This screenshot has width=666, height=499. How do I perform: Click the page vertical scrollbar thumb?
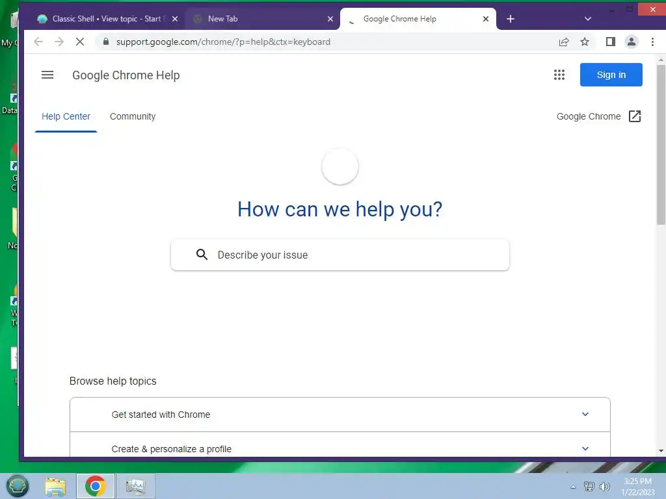(661, 144)
